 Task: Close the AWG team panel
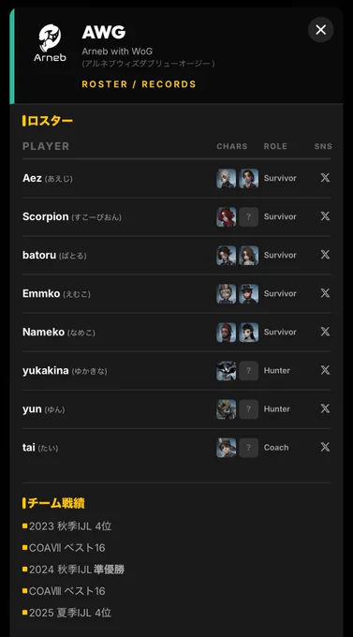coord(321,30)
